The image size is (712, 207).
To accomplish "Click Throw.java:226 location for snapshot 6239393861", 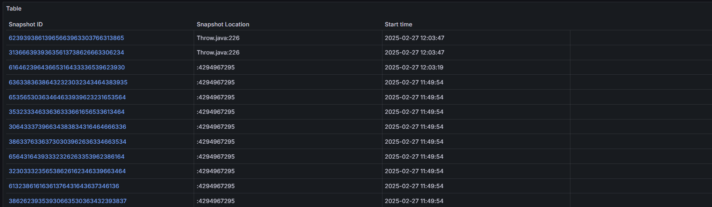I will (x=218, y=38).
